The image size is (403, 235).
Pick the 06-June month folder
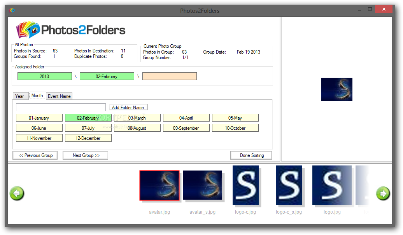click(x=39, y=128)
